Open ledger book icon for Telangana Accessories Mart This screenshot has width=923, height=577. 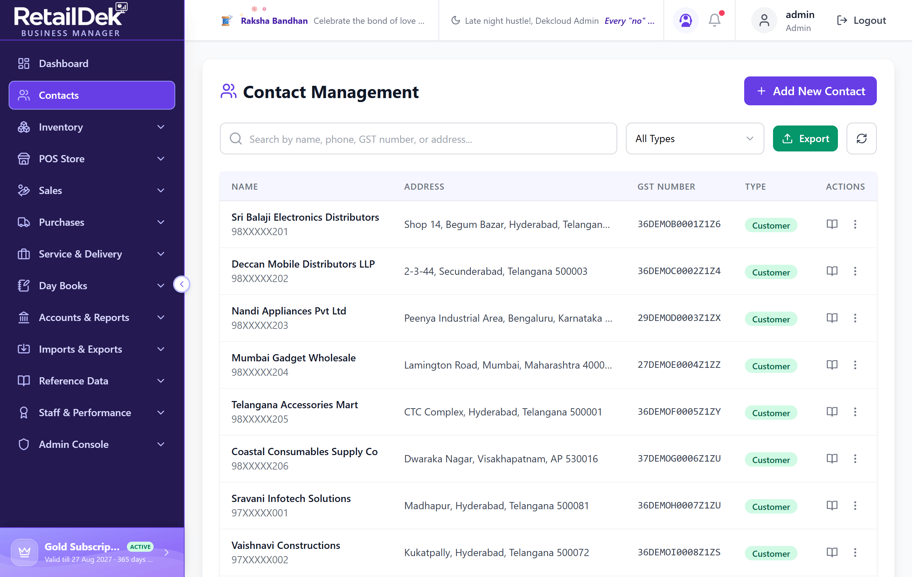tap(832, 412)
